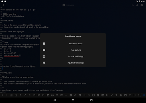
Task: Insert a hyperlink
Action: coord(75,95)
